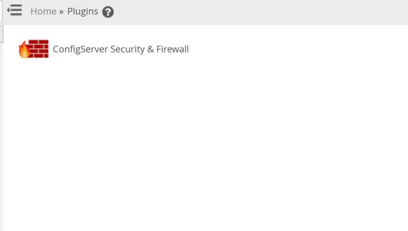Return to Home from breadcrumb trail

(x=43, y=11)
